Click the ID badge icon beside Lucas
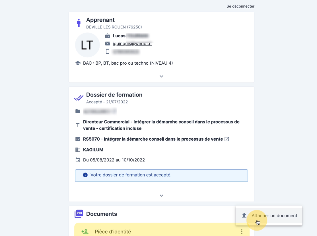The height and width of the screenshot is (236, 317). point(108,36)
